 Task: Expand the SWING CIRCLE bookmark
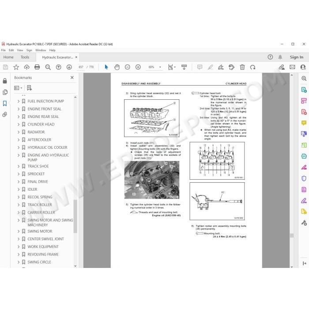pos(19,262)
